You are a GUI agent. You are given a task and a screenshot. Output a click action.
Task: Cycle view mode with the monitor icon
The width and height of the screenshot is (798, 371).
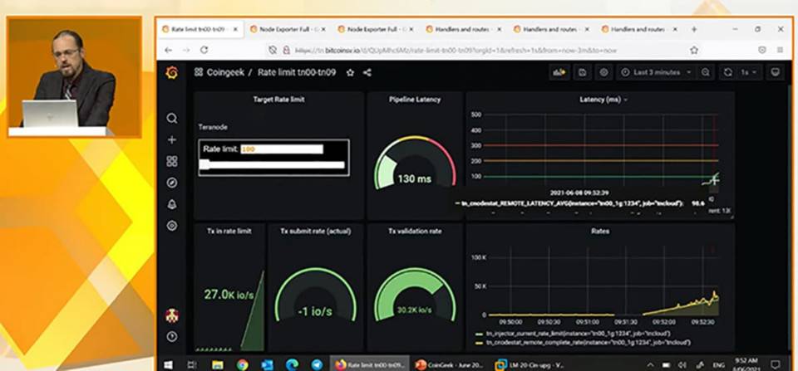[x=776, y=73]
